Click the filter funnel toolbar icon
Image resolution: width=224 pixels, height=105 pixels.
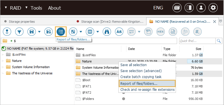click(19, 31)
